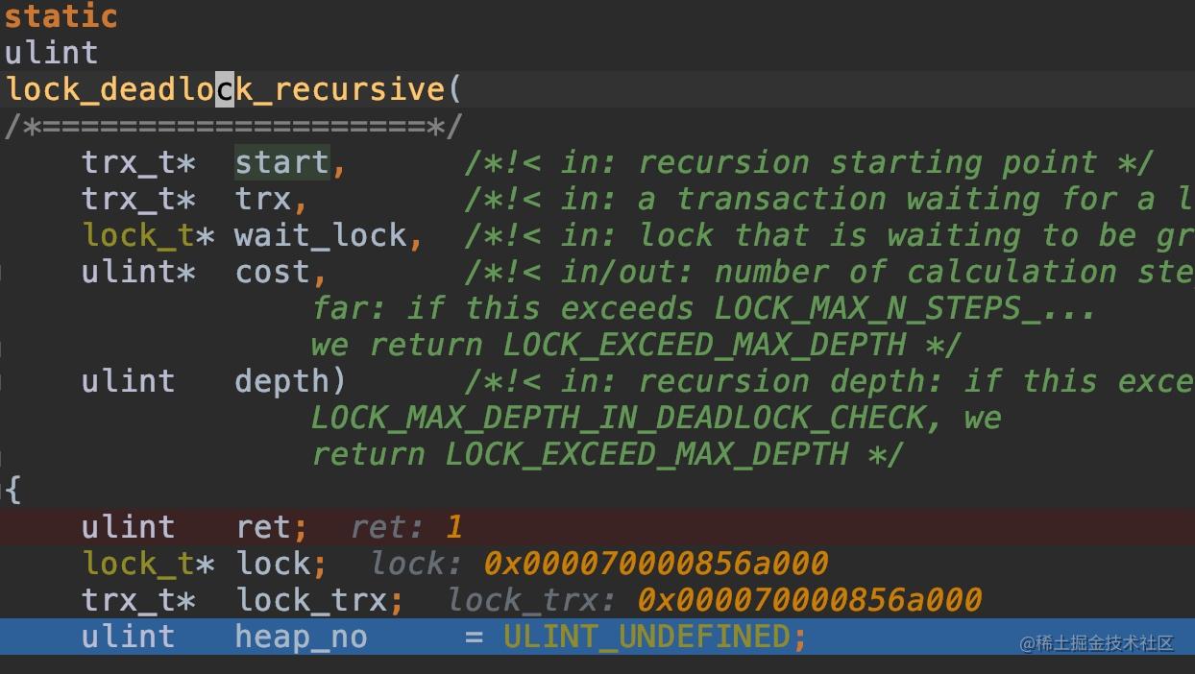Click the cost parameter name
Image resolution: width=1195 pixels, height=674 pixels.
[273, 272]
